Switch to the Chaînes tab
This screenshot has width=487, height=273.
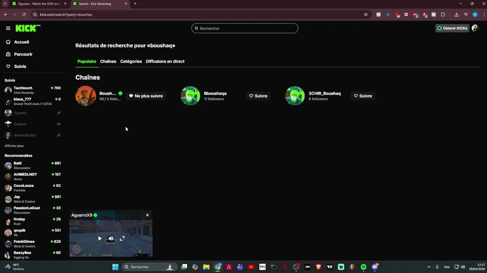pos(108,61)
